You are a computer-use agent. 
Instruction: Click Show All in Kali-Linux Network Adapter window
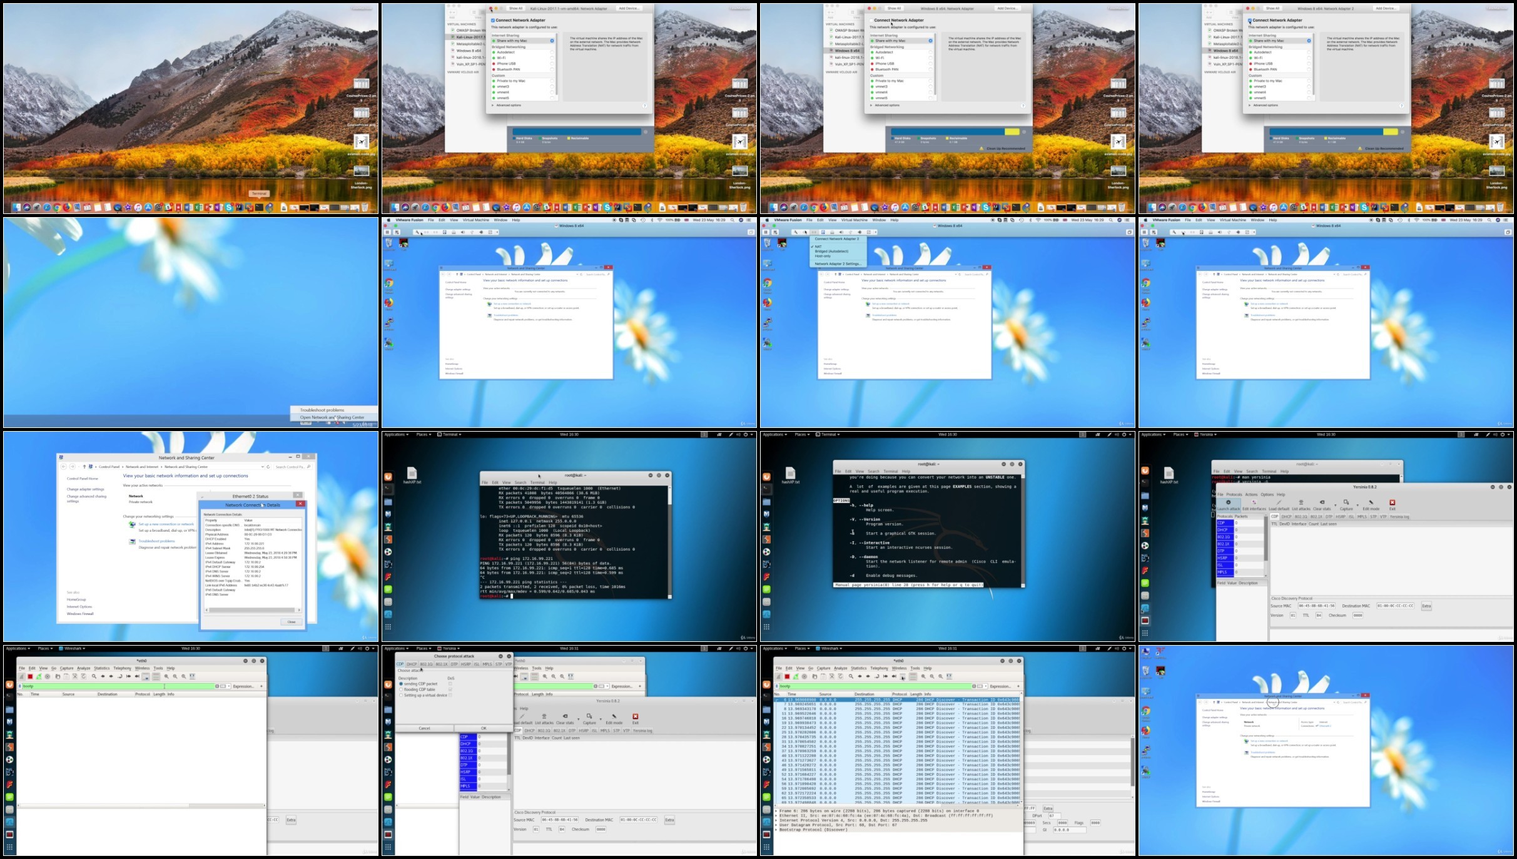pos(515,9)
